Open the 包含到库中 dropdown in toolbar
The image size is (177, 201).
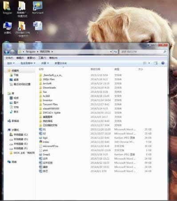click(x=28, y=63)
